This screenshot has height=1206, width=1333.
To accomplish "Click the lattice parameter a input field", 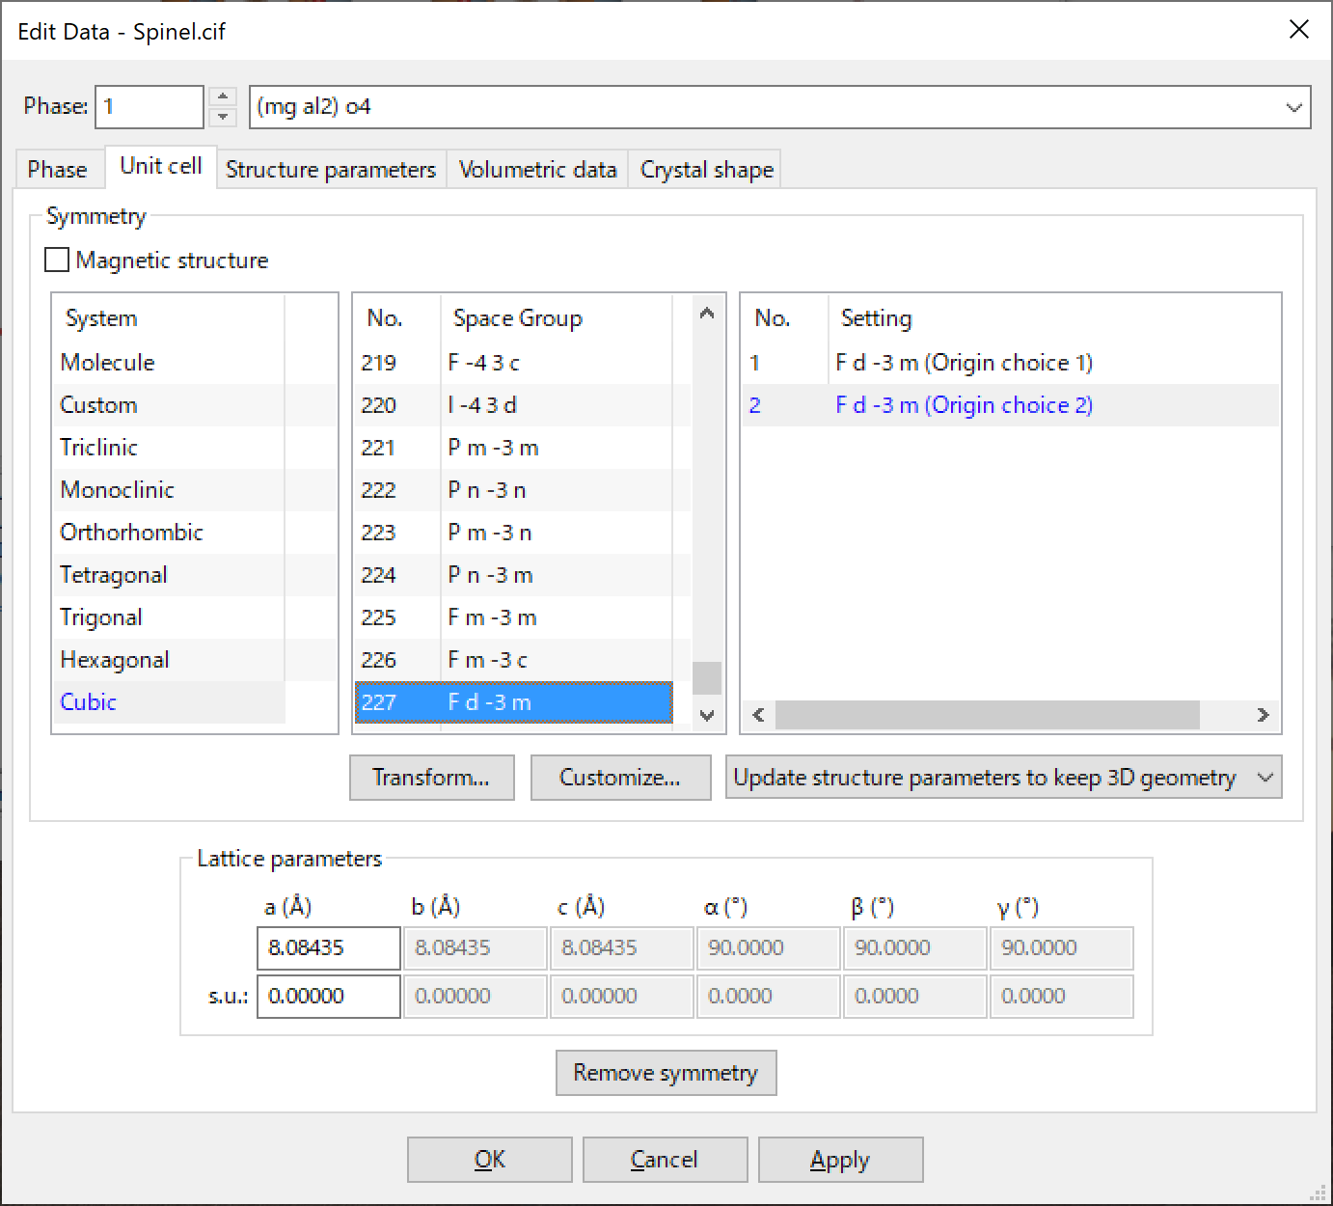I will pos(328,947).
